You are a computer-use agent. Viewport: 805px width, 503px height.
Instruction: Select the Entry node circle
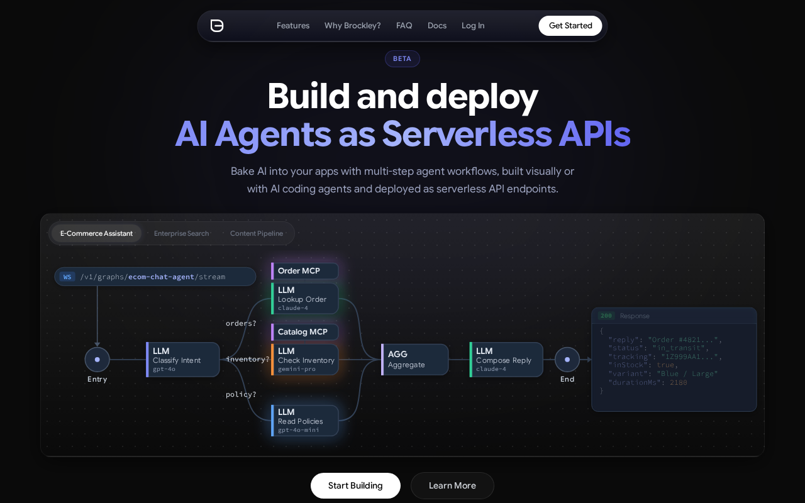tap(97, 360)
